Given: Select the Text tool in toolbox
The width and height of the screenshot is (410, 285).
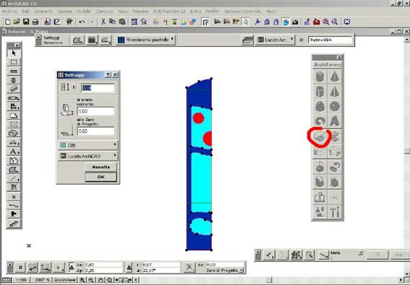Looking at the screenshot, I should pyautogui.click(x=14, y=152).
